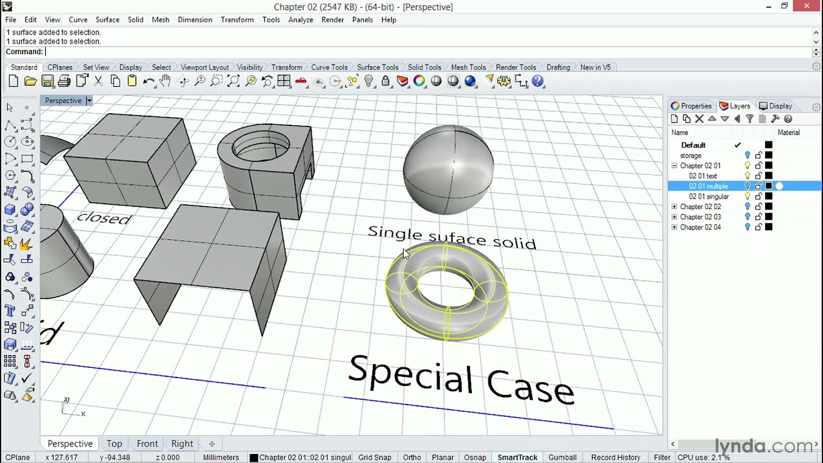823x463 pixels.
Task: Save the model with the floppy disk icon
Action: (47, 81)
